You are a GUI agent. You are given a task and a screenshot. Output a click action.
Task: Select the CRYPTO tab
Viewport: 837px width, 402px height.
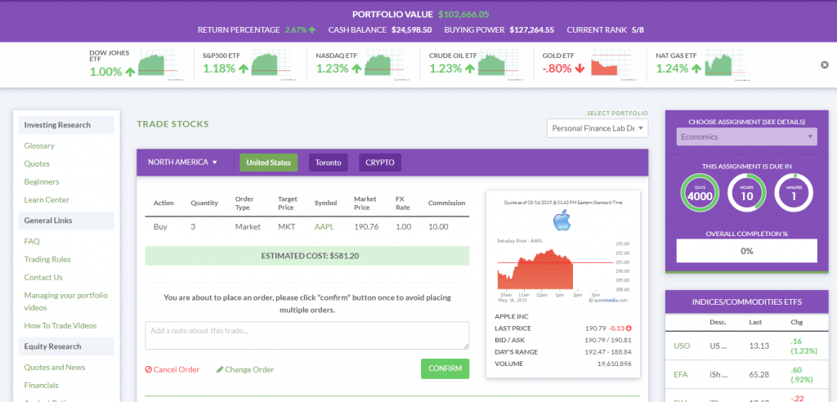point(379,163)
